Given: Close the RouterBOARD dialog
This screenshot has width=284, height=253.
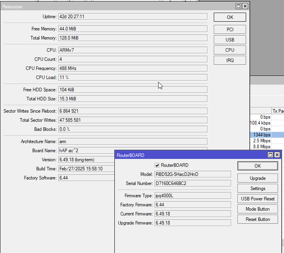Looking at the screenshot, I should click(x=277, y=155).
